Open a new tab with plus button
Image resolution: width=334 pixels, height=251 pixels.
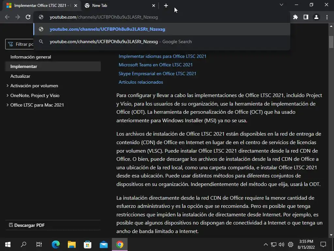coord(166,6)
